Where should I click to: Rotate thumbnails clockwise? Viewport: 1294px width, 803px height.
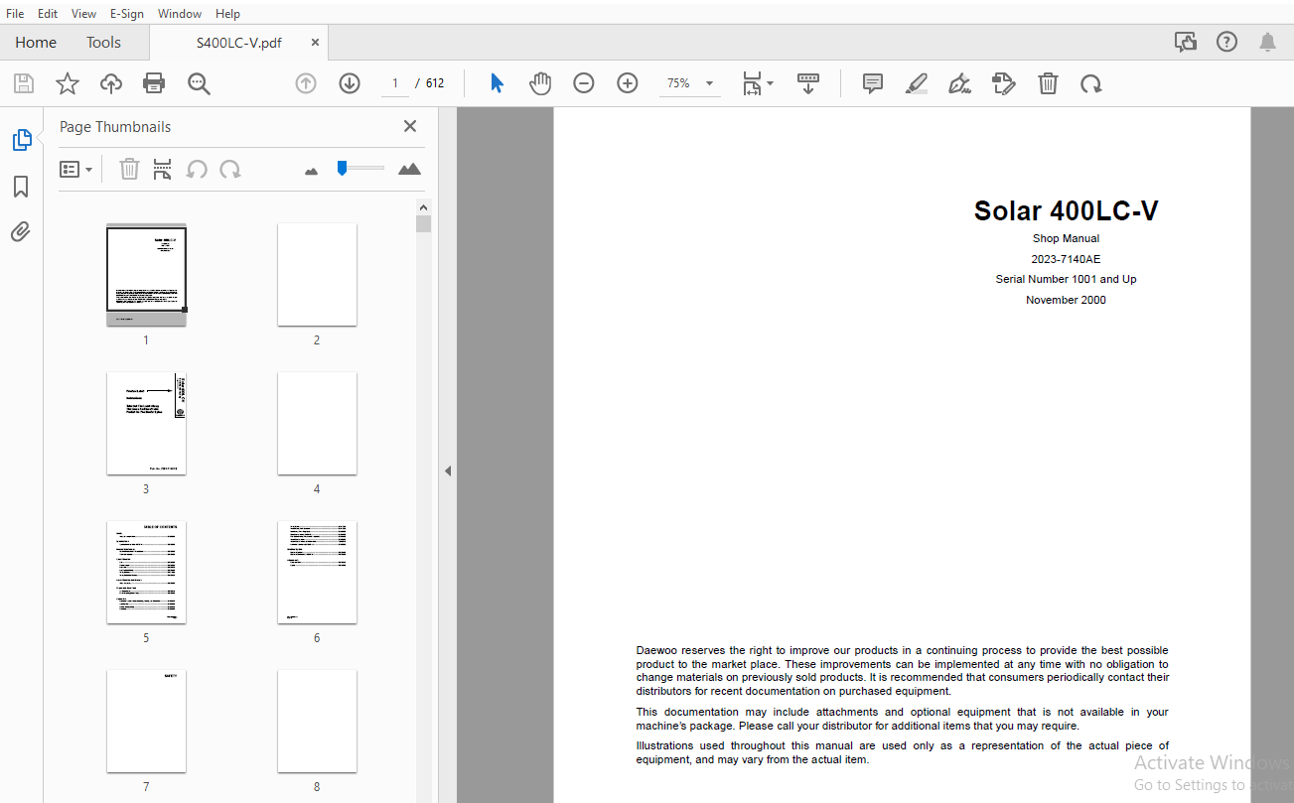(230, 169)
